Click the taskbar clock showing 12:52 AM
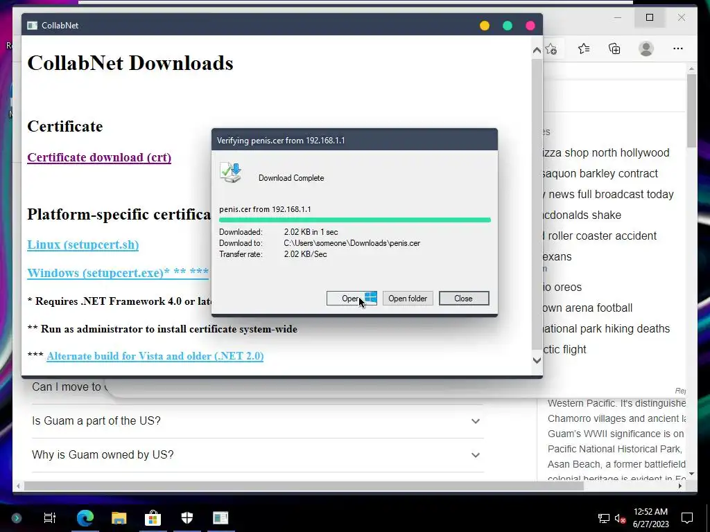 coord(650,518)
